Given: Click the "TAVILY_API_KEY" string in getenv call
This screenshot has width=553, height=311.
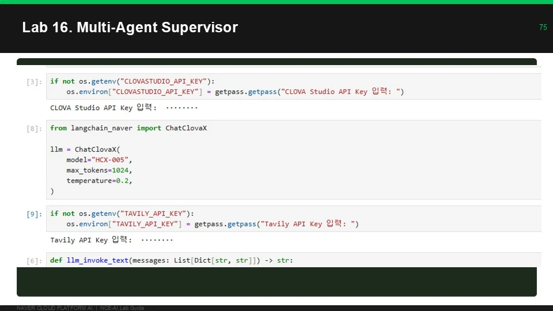Looking at the screenshot, I should pos(153,213).
